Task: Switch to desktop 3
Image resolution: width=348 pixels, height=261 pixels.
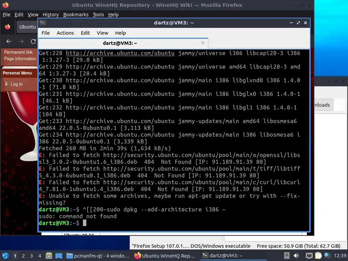Action: point(32,256)
